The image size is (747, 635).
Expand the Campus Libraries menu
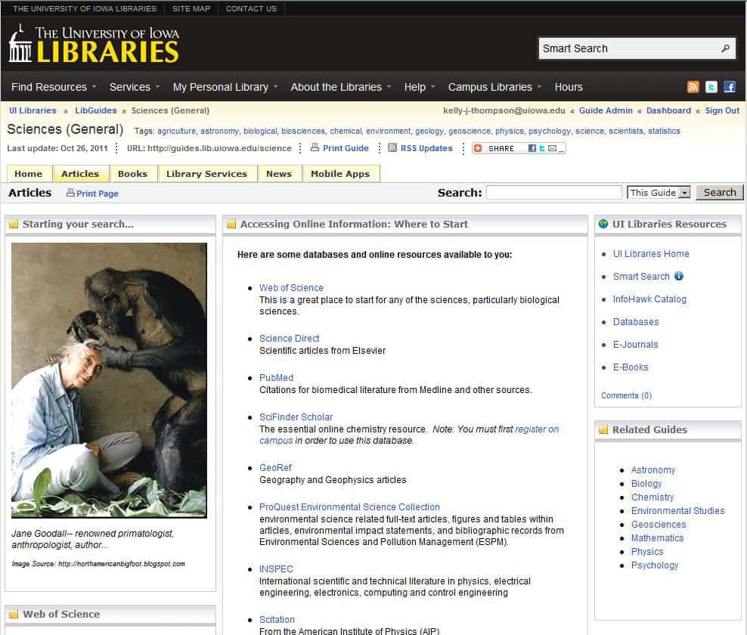tap(489, 87)
